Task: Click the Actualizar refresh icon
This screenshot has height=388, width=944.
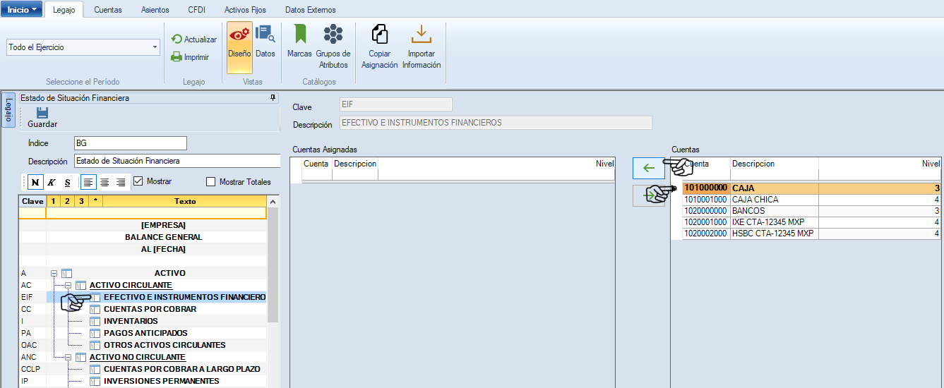Action: tap(177, 40)
